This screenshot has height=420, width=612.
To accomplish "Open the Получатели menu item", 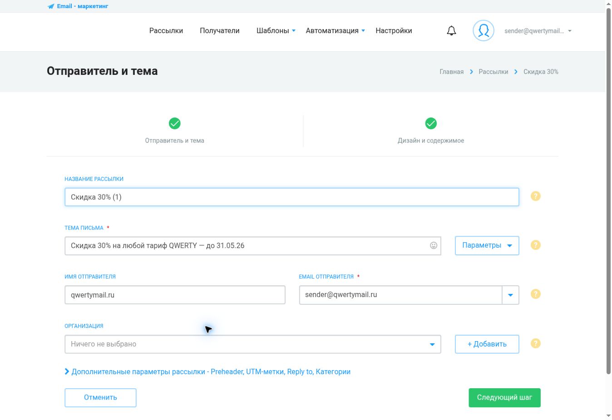I will [220, 31].
